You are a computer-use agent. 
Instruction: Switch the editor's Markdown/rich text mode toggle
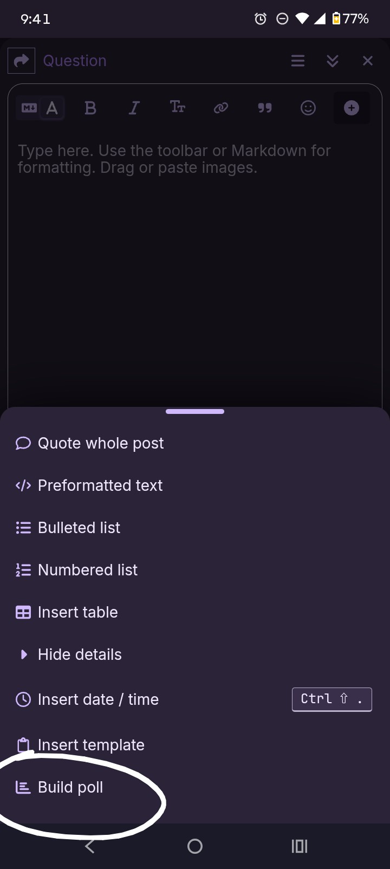(x=41, y=108)
